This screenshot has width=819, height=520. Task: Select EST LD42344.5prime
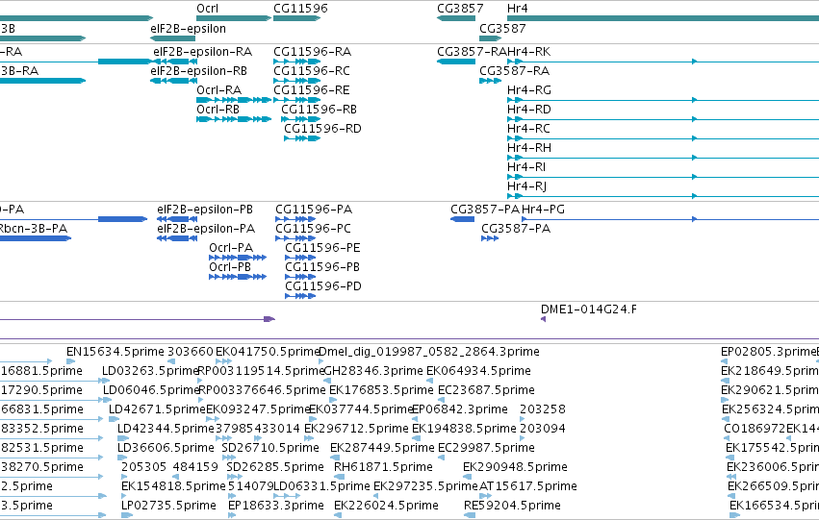click(x=123, y=438)
